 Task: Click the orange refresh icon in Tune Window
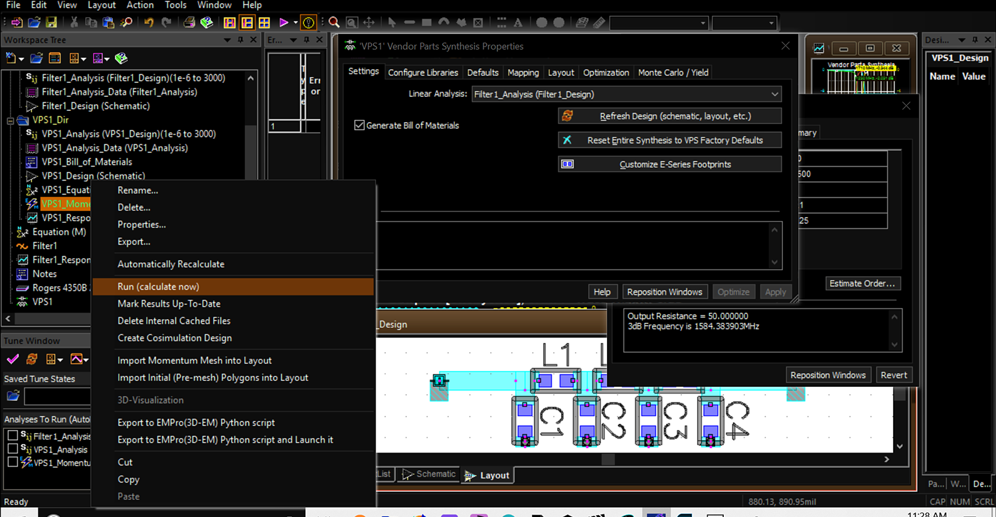click(31, 359)
